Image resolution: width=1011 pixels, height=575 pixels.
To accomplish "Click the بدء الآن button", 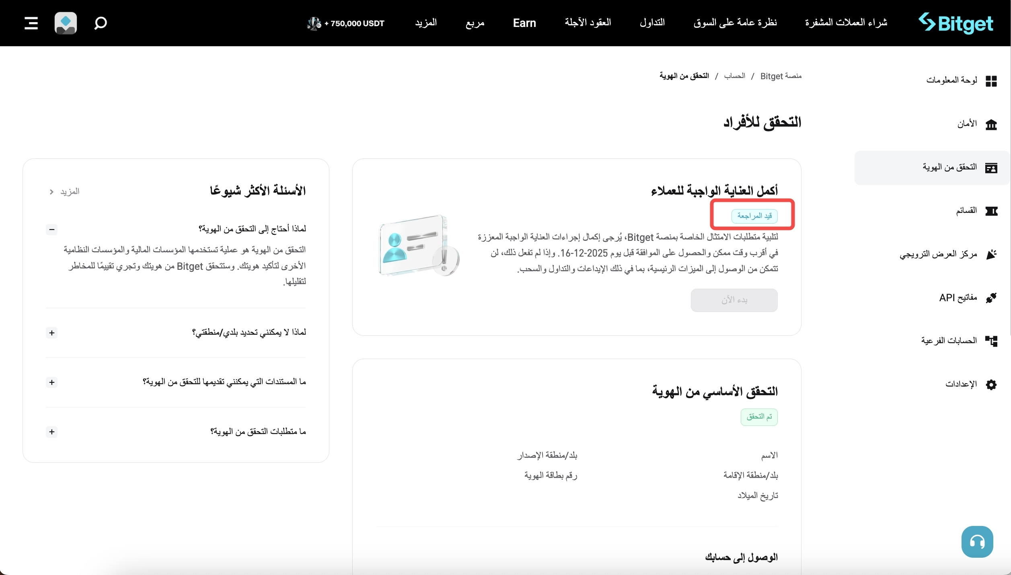I will (x=734, y=300).
